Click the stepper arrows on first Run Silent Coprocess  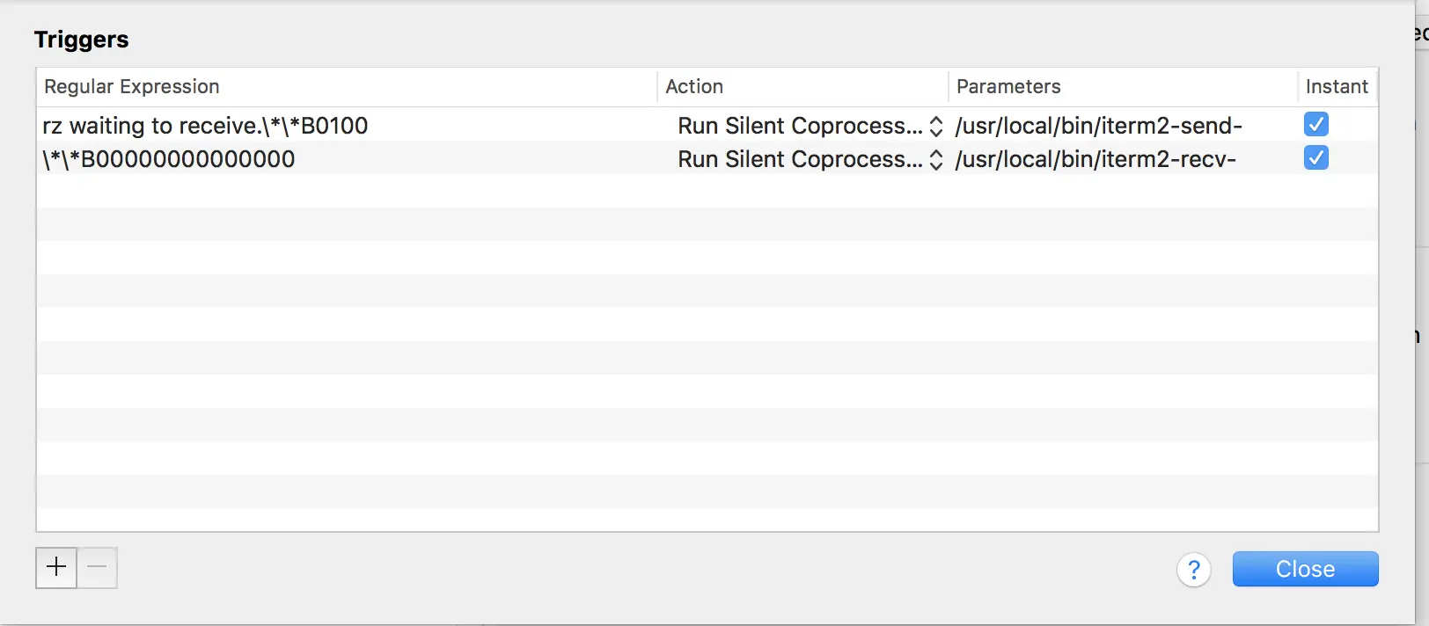(936, 126)
